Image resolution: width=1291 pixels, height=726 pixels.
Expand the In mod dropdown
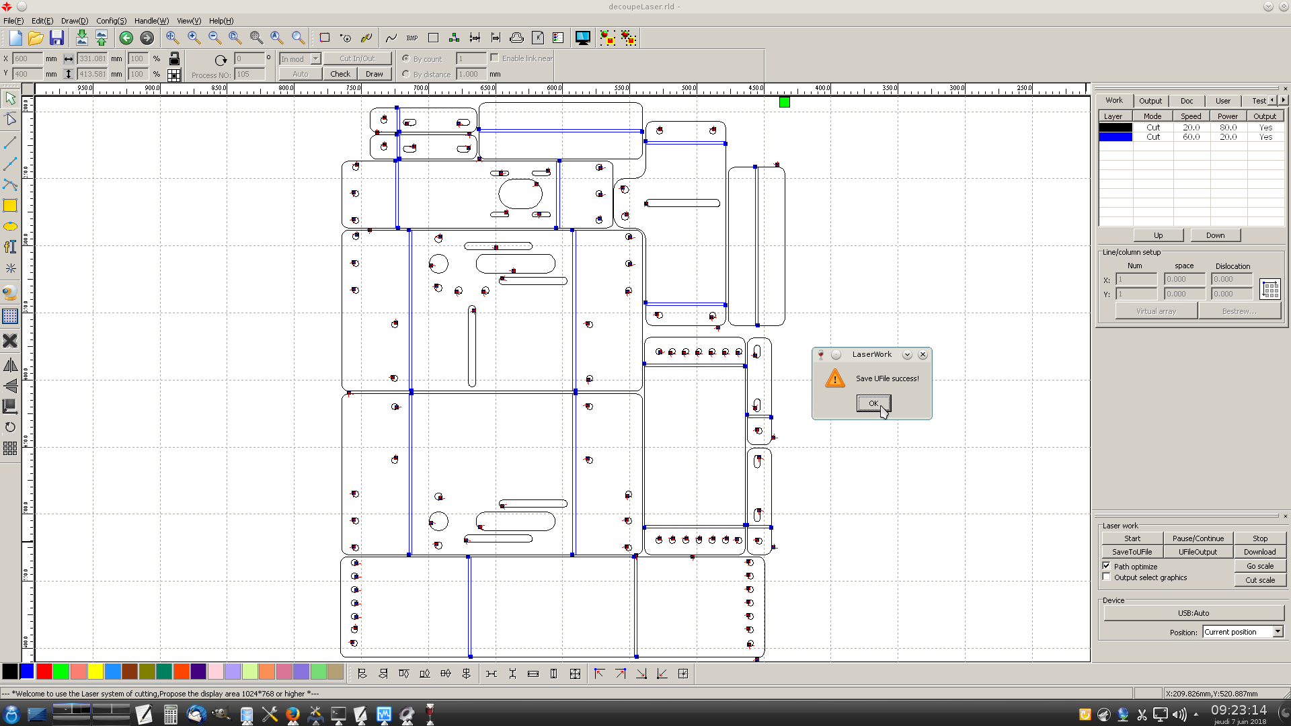[315, 59]
